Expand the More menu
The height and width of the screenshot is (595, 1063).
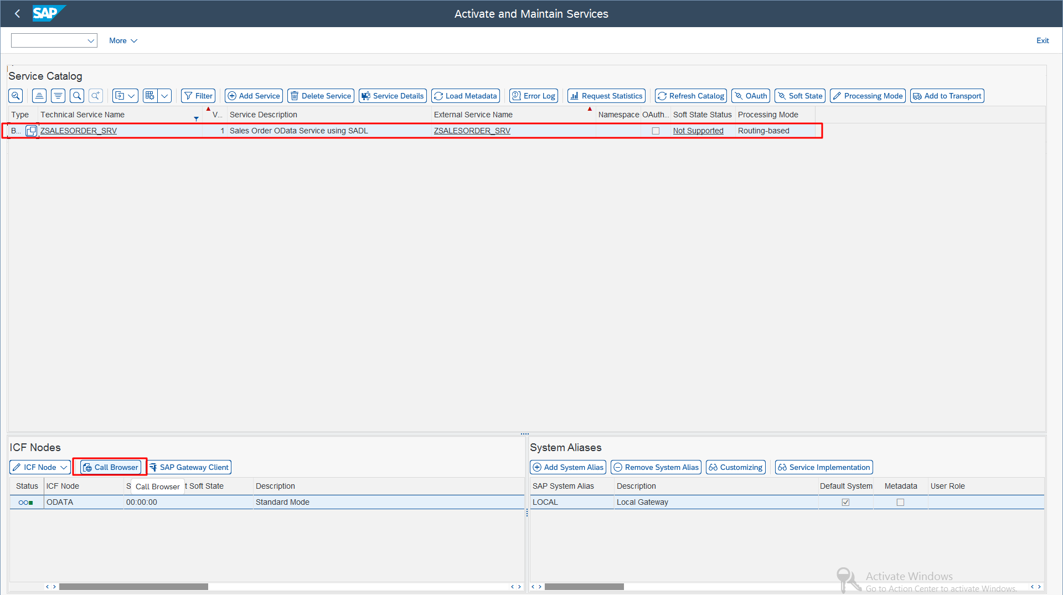click(x=123, y=40)
